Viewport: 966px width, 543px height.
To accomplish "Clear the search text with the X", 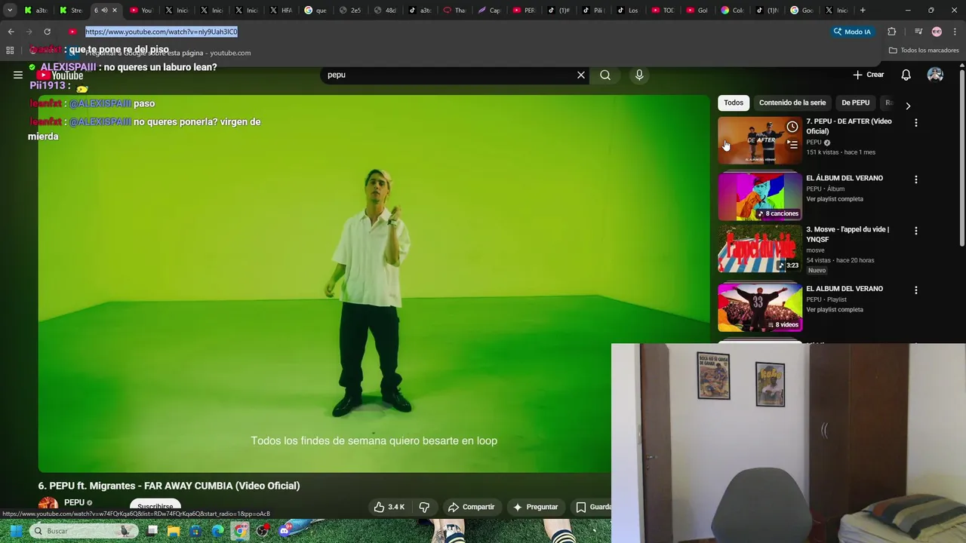I will point(581,75).
